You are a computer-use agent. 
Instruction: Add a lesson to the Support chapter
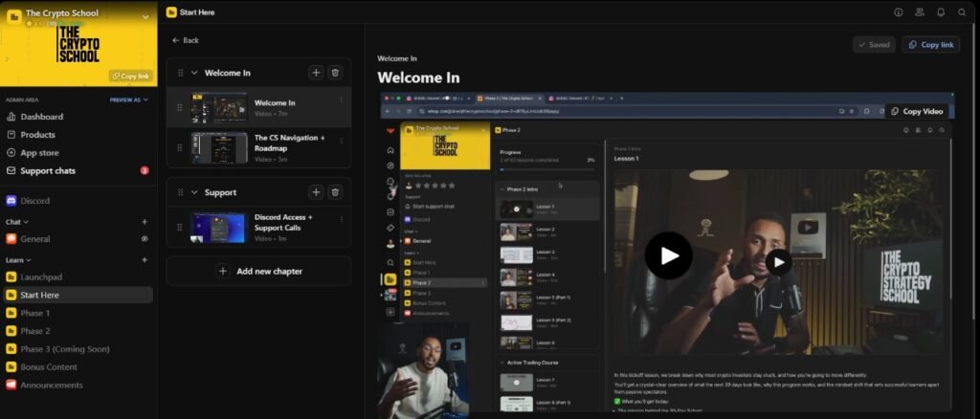pyautogui.click(x=316, y=192)
